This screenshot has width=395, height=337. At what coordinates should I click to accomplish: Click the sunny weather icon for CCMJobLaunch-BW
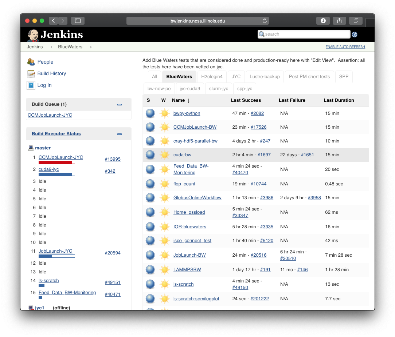click(165, 127)
